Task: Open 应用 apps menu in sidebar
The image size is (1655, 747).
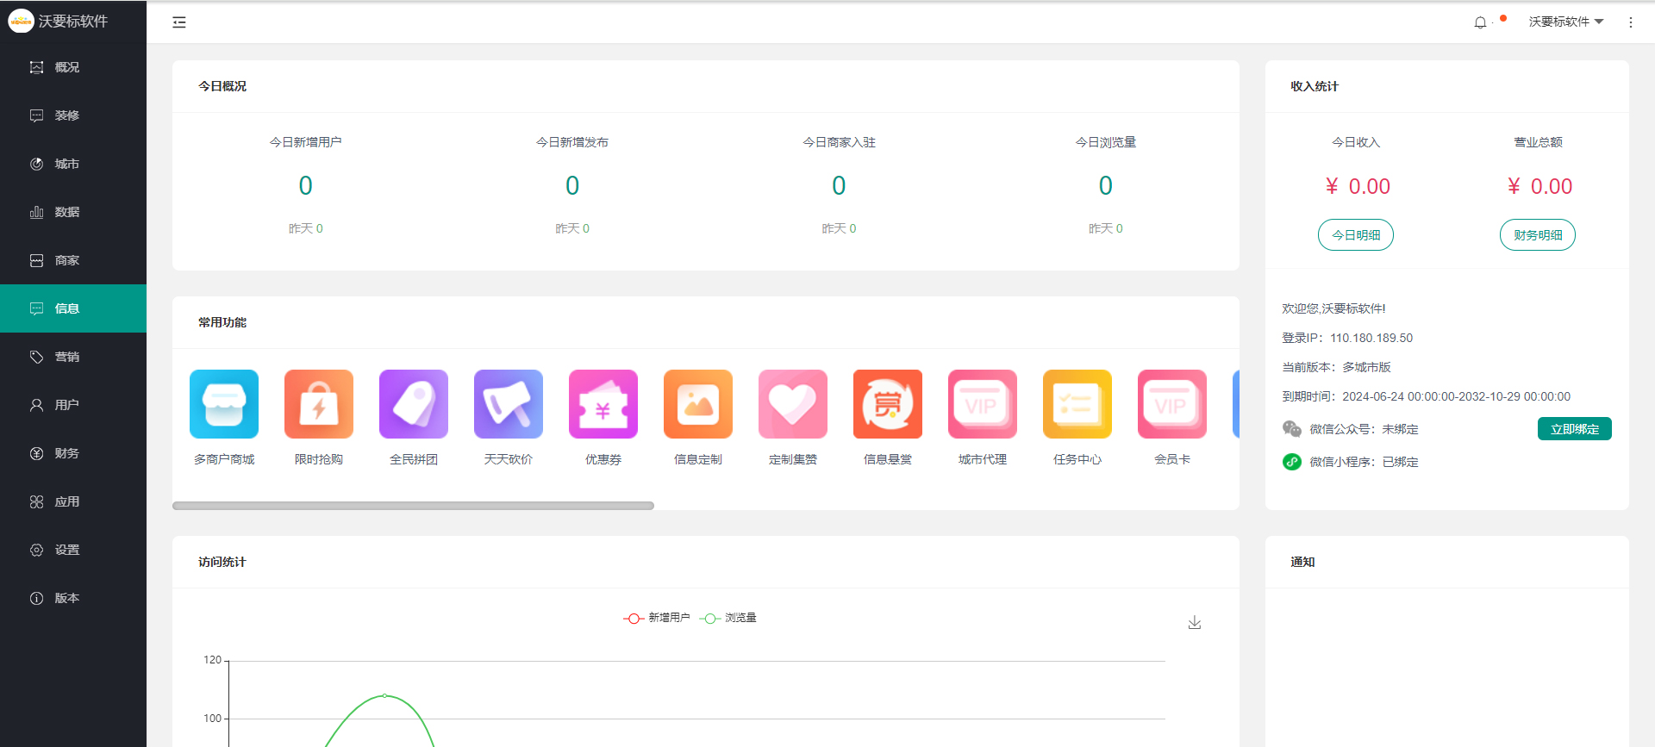Action: click(x=73, y=501)
